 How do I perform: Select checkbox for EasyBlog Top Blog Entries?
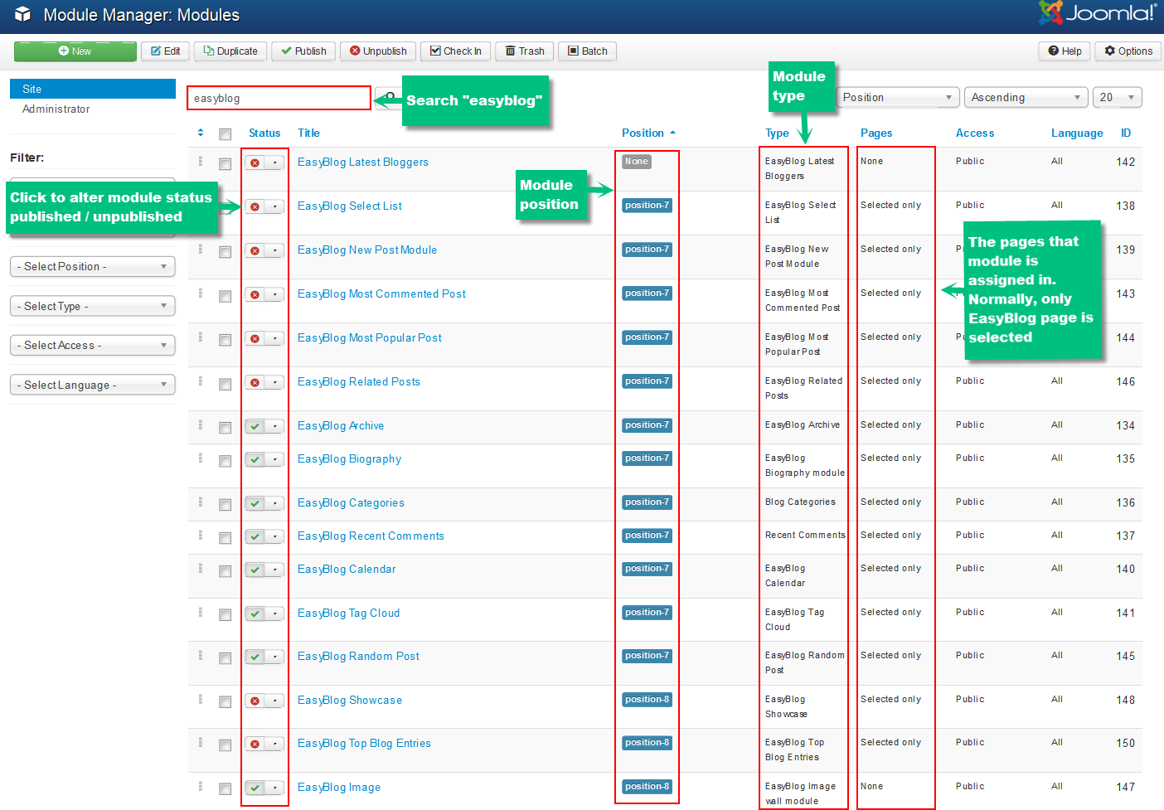225,745
